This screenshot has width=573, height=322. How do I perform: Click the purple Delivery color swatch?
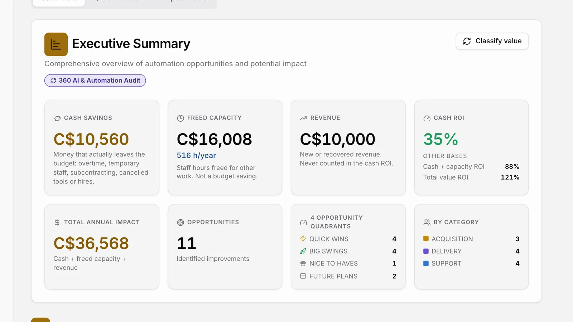(426, 251)
